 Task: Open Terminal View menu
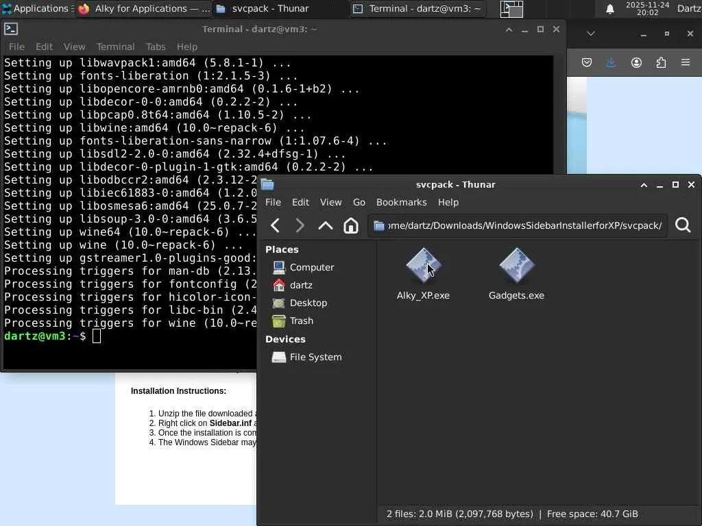tap(74, 47)
